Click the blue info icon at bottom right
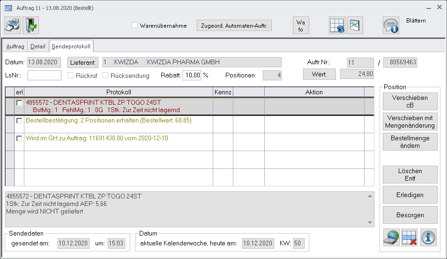The width and height of the screenshot is (447, 259). coord(428,237)
